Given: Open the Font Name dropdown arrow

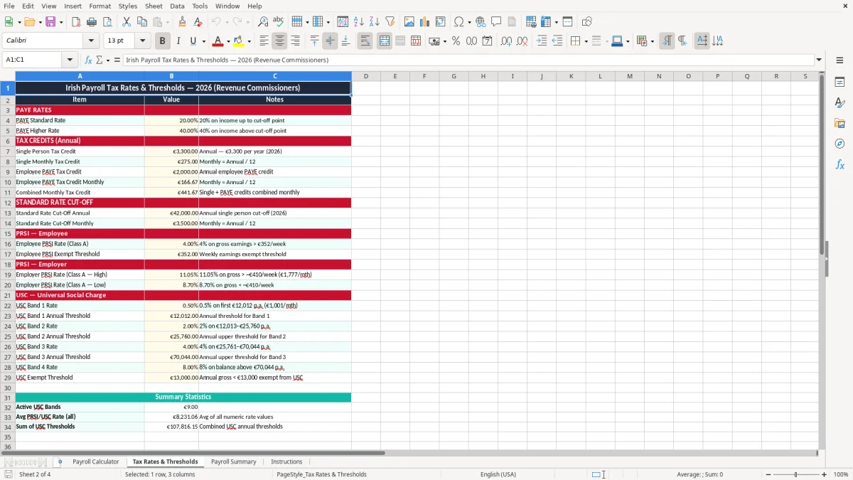Looking at the screenshot, I should (x=91, y=41).
